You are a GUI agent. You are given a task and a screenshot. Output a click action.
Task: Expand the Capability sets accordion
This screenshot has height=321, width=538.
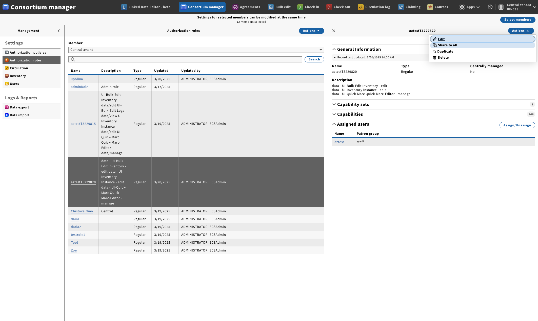(350, 104)
